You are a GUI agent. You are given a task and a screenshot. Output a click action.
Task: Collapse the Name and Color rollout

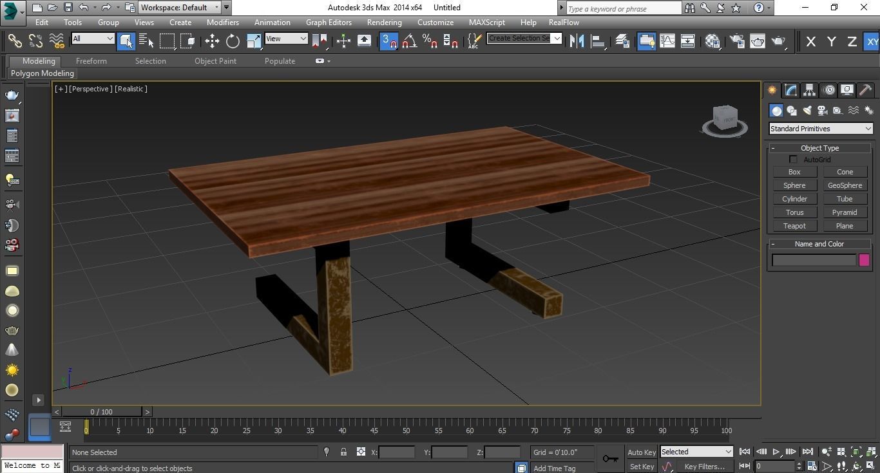[x=819, y=244]
